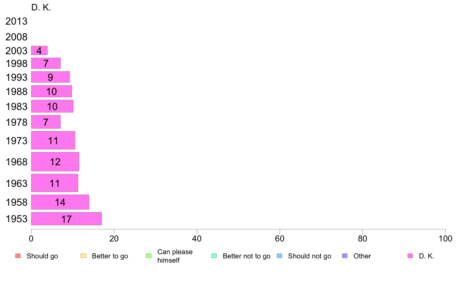
Task: Click the 40 tick on x-axis
Action: click(197, 239)
